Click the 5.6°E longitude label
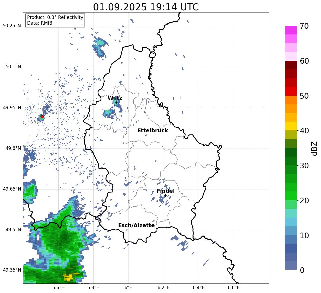321x293 pixels. click(x=58, y=288)
